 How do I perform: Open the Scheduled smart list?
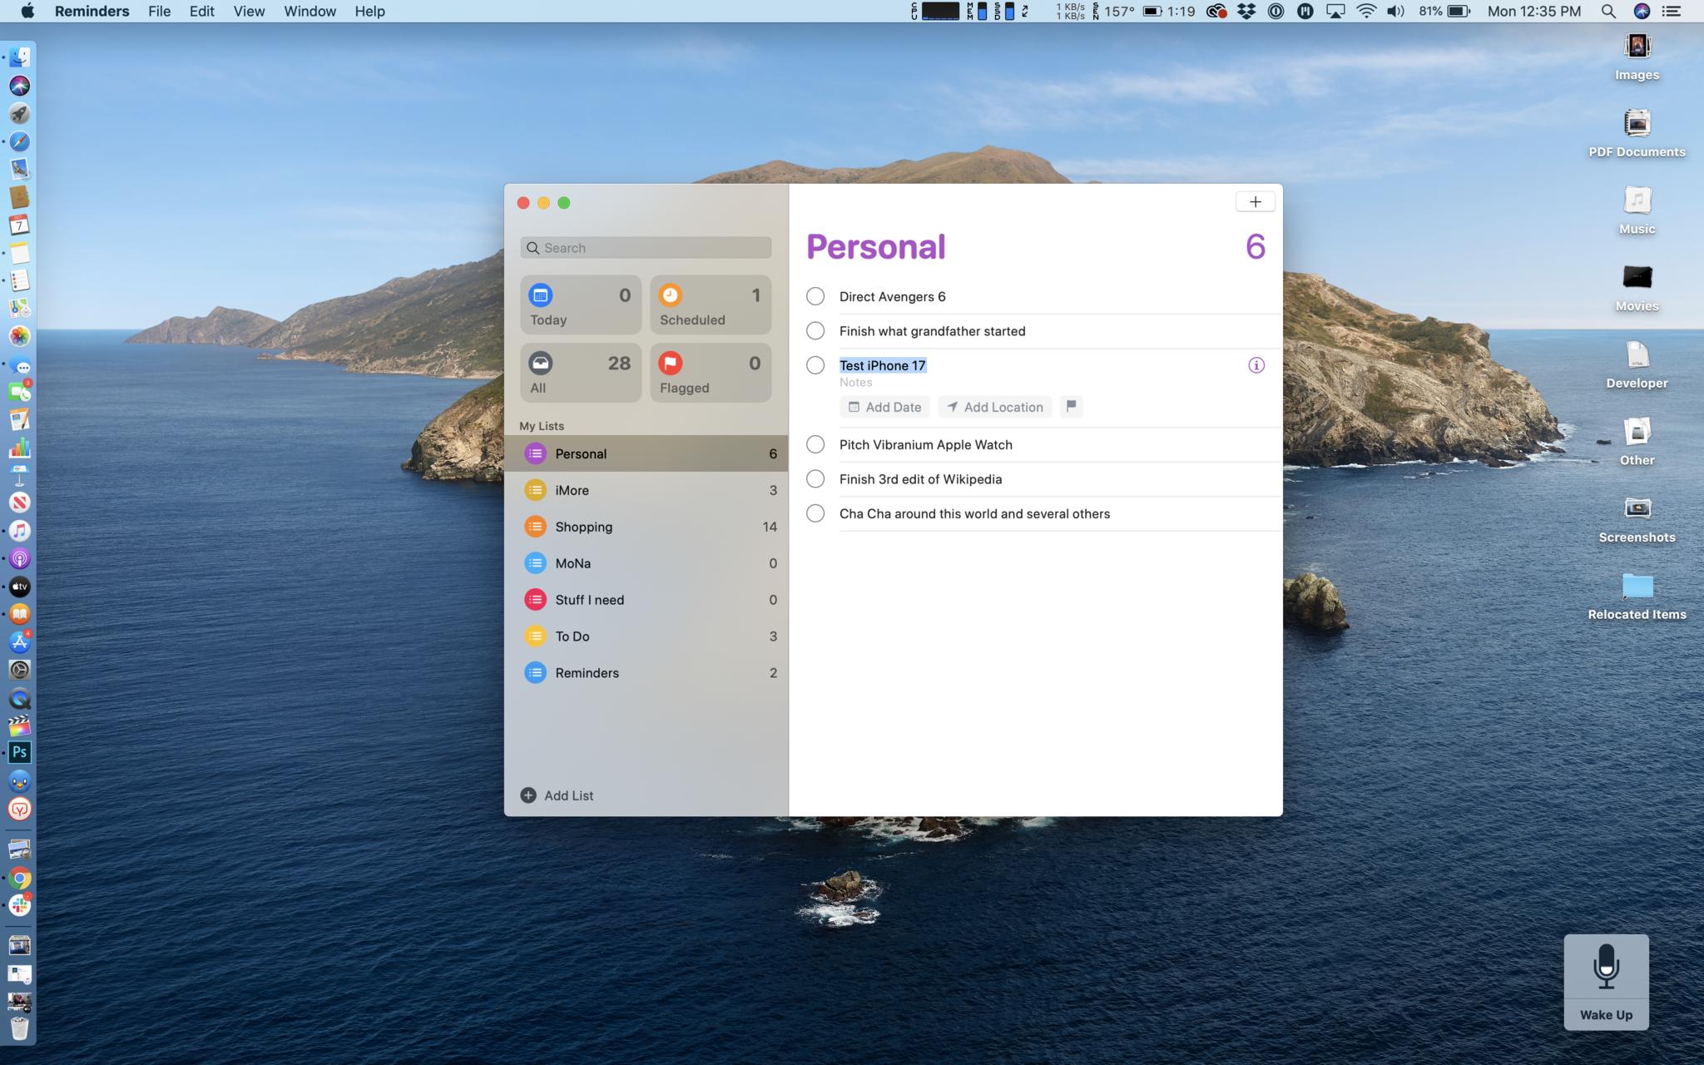coord(711,305)
